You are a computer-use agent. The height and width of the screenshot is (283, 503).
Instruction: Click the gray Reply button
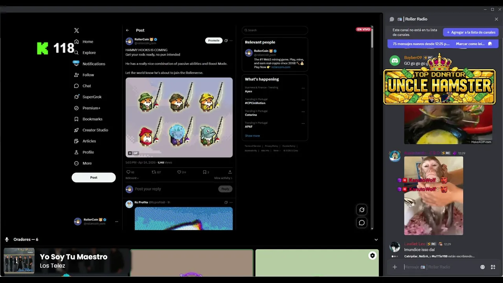(225, 189)
